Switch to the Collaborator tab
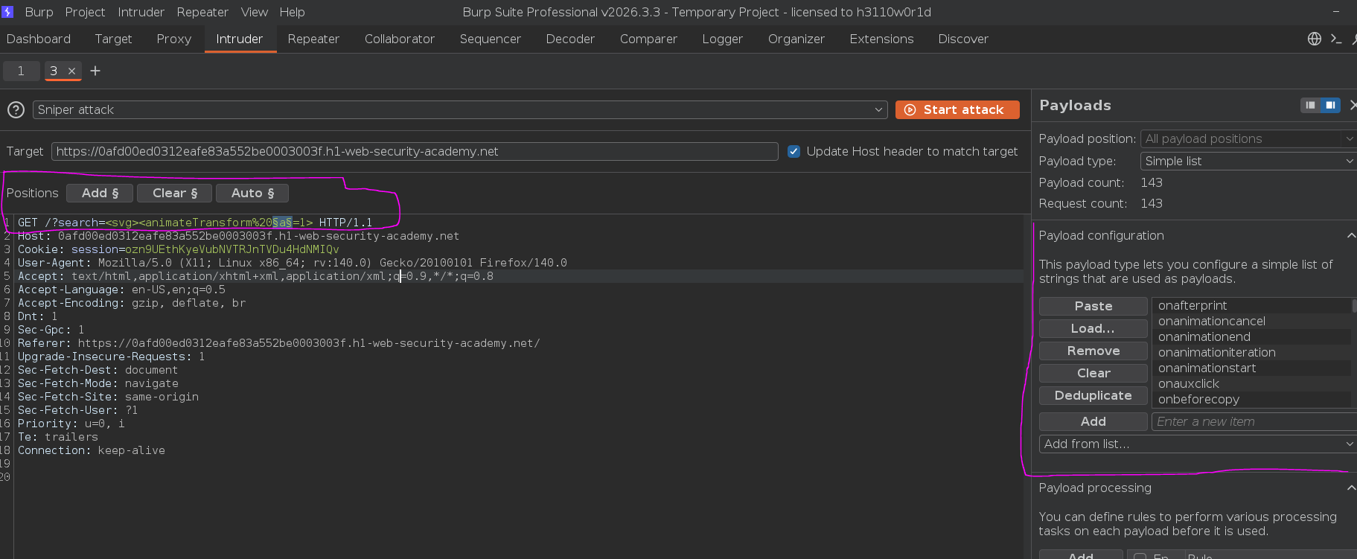Viewport: 1357px width, 559px height. point(399,39)
